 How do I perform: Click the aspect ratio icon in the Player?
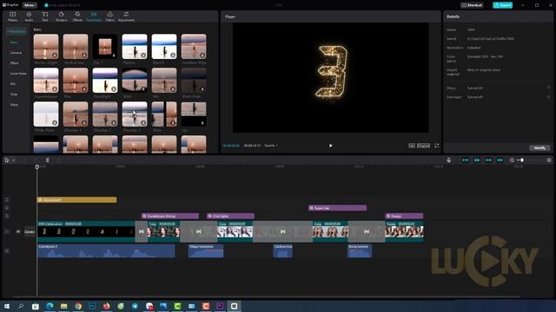412,146
